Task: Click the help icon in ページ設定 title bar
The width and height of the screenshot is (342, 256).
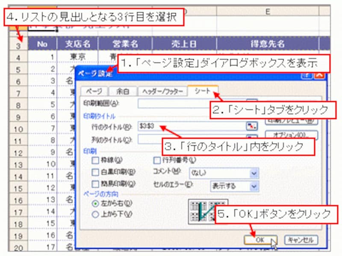Action: point(307,76)
